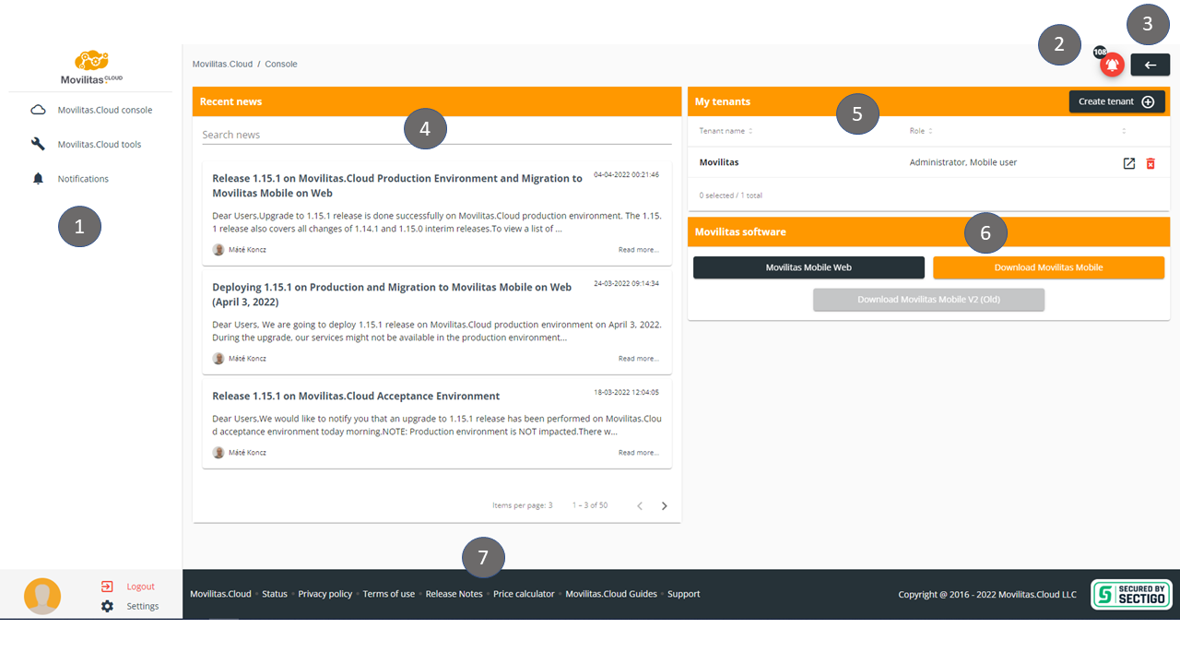This screenshot has height=664, width=1180.
Task: Click the Logout link
Action: point(140,587)
